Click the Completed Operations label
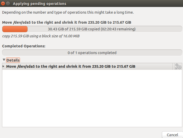The image size is (183, 138). 24,46
